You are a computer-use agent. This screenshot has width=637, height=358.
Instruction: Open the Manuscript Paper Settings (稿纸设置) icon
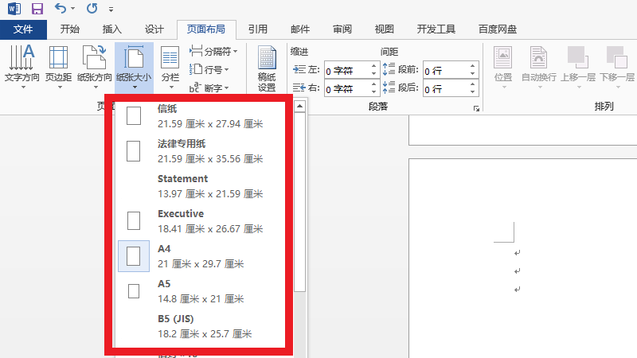point(267,68)
